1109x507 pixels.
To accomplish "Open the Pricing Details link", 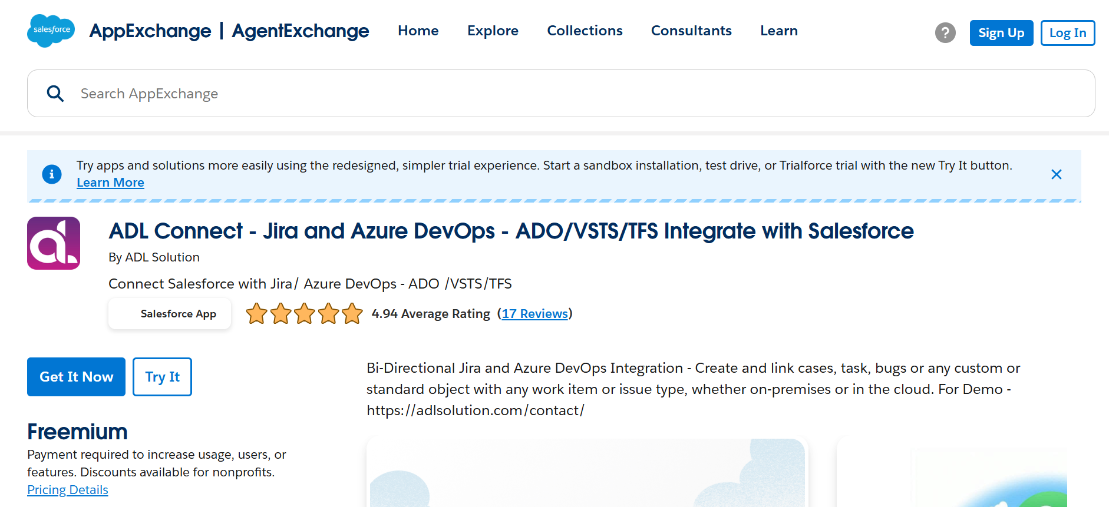I will [x=68, y=490].
